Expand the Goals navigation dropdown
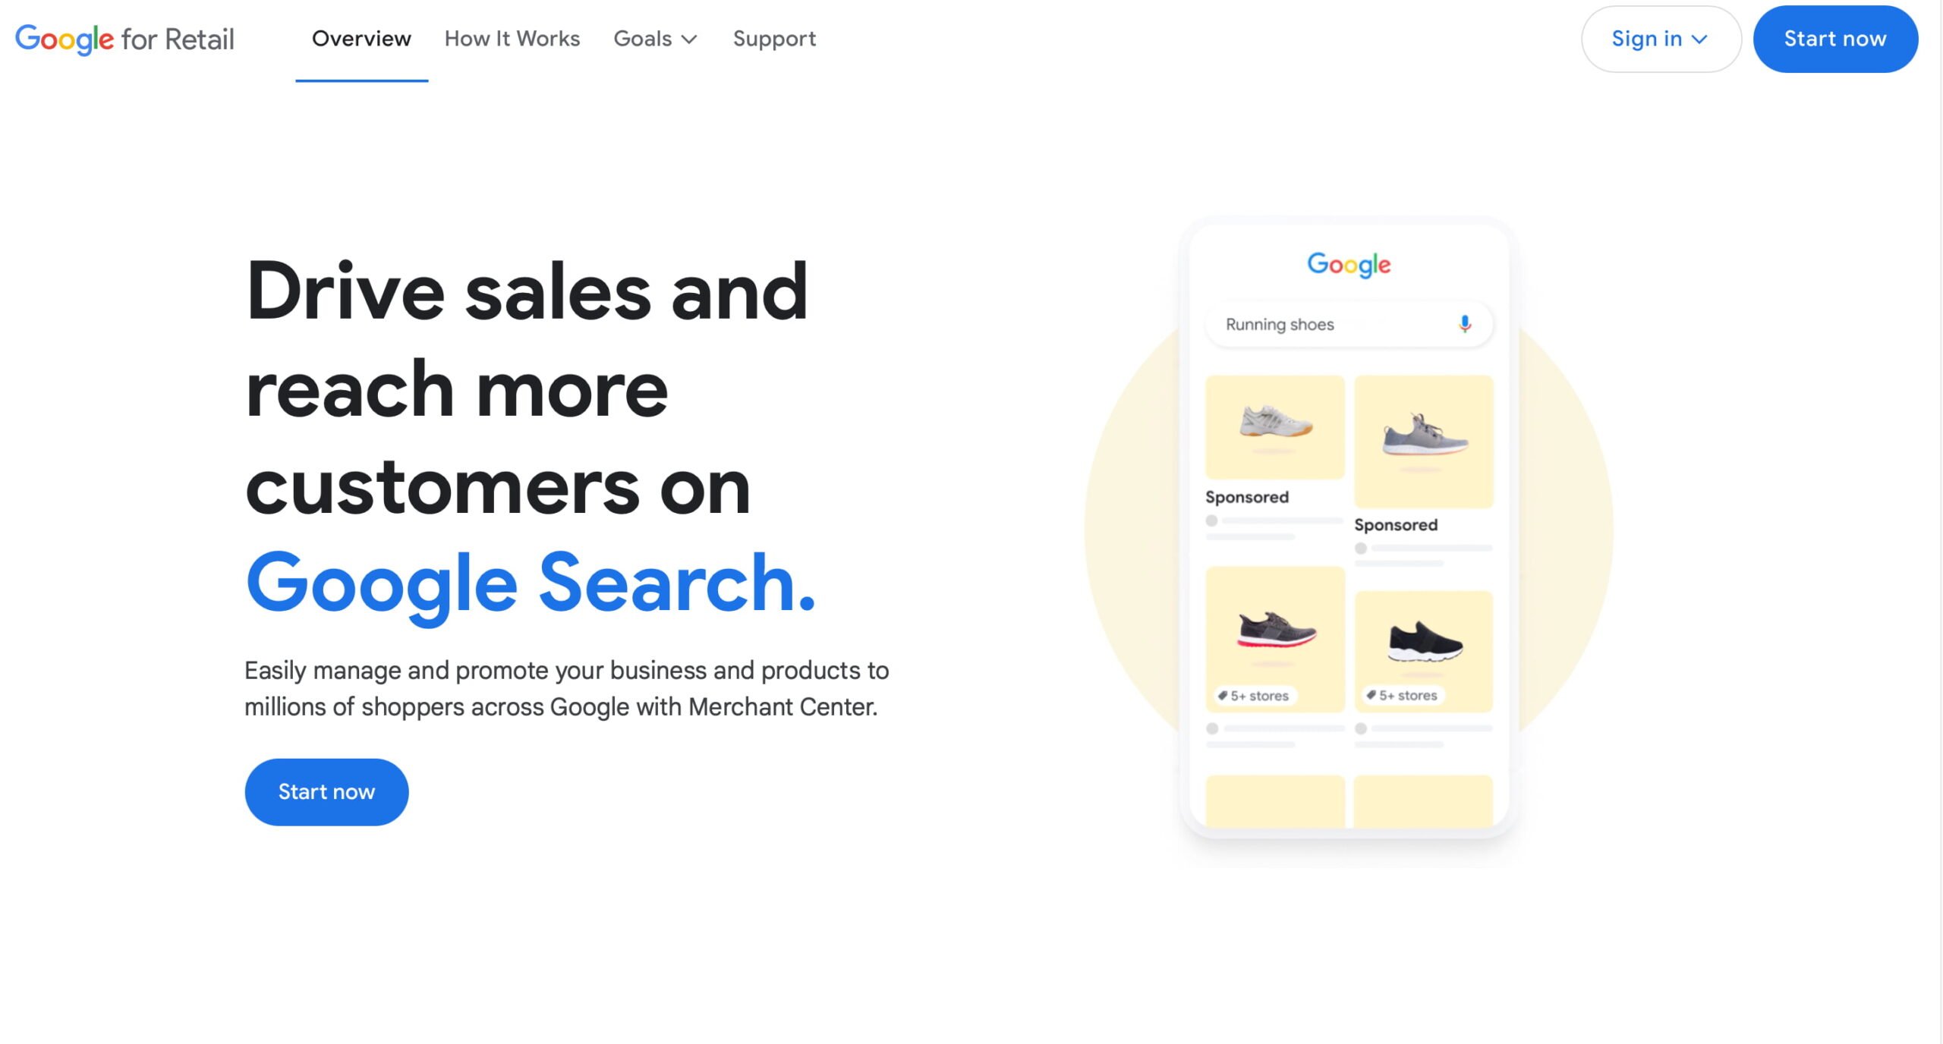1943x1044 pixels. [x=656, y=37]
